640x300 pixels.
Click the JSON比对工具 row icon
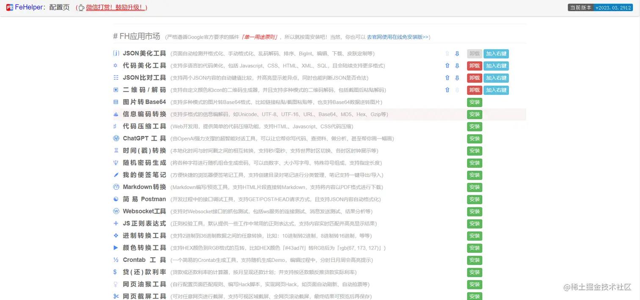(x=116, y=78)
